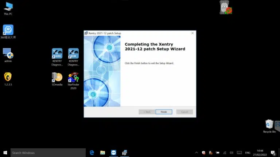280x157 pixels.
Task: Select the 1.2.3.5 shield icon
Action: (x=8, y=77)
